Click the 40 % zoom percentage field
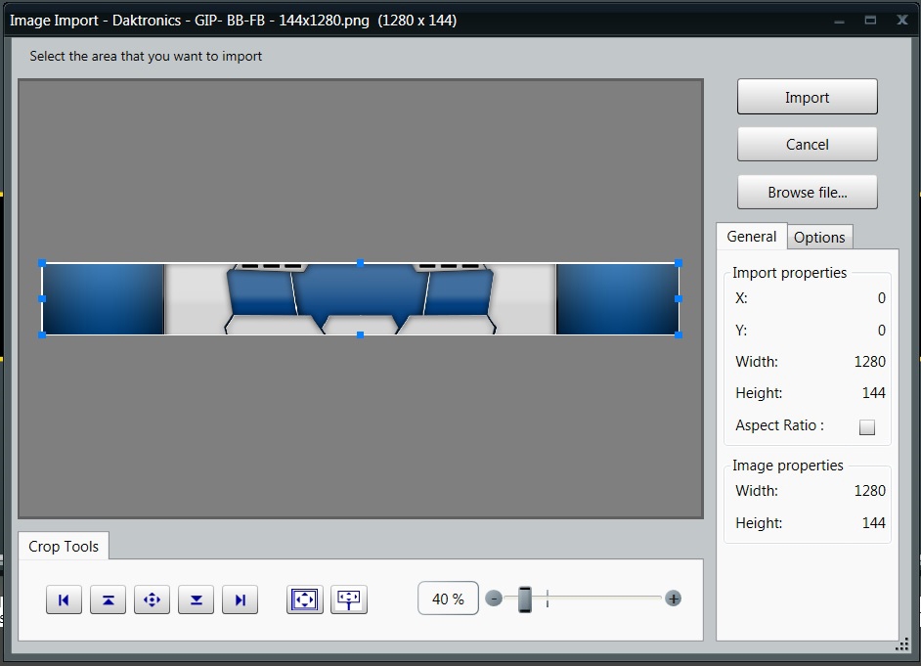Screen dimensions: 921x666 (x=448, y=599)
